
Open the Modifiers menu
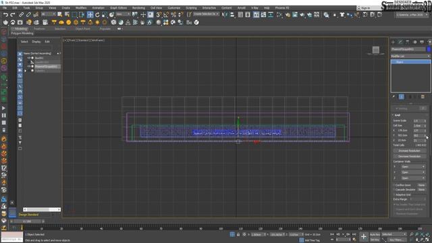pos(81,7)
